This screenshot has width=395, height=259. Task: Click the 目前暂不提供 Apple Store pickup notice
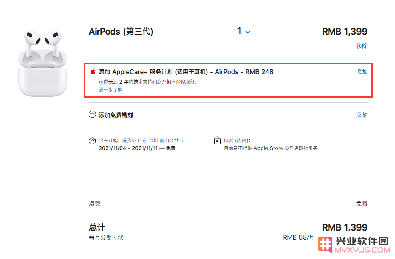(271, 148)
